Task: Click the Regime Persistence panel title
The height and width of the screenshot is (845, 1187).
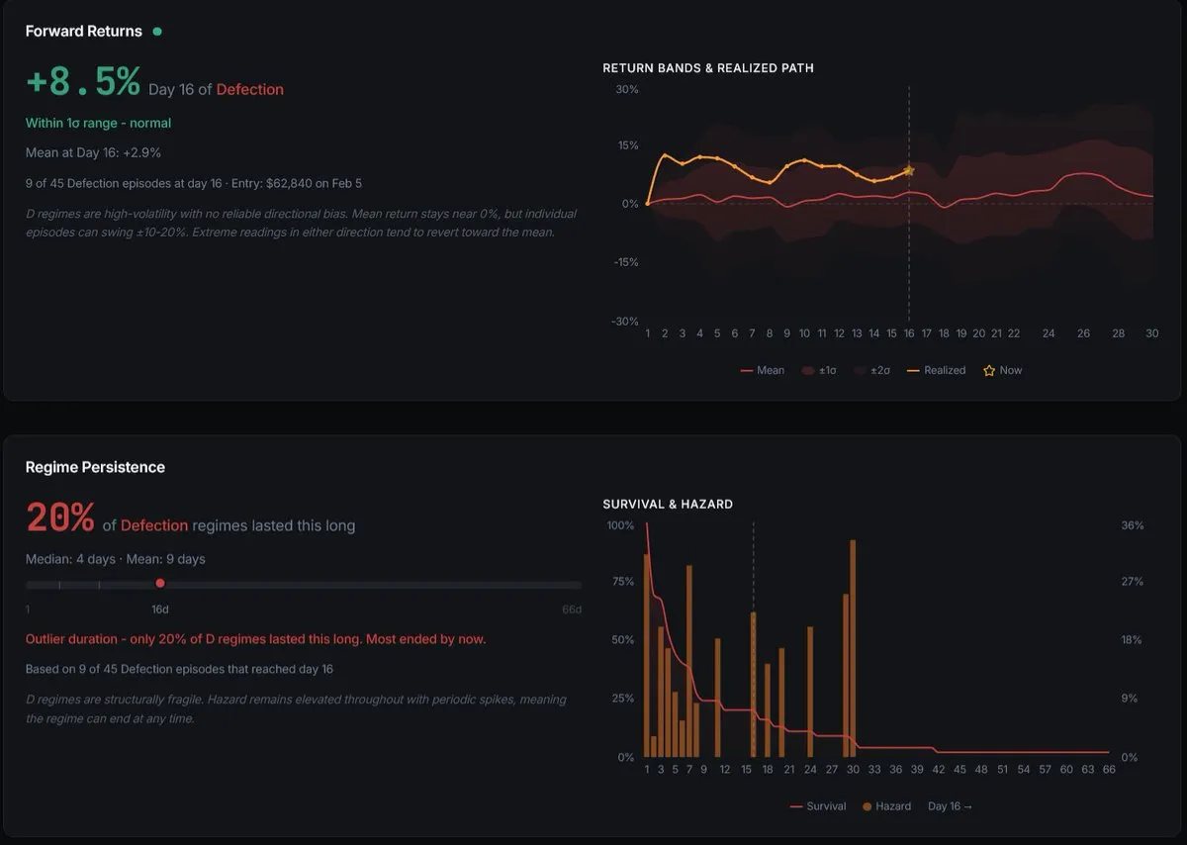Action: pos(95,467)
